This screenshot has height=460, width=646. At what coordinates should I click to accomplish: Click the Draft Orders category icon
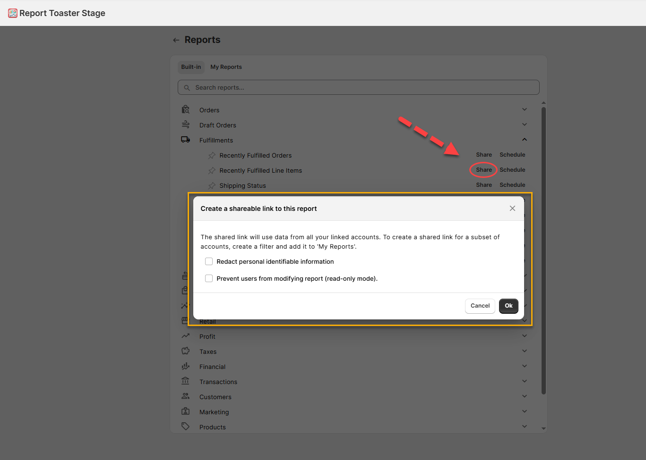click(186, 125)
